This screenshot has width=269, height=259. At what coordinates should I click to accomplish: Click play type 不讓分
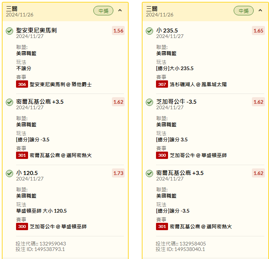tap(24, 68)
